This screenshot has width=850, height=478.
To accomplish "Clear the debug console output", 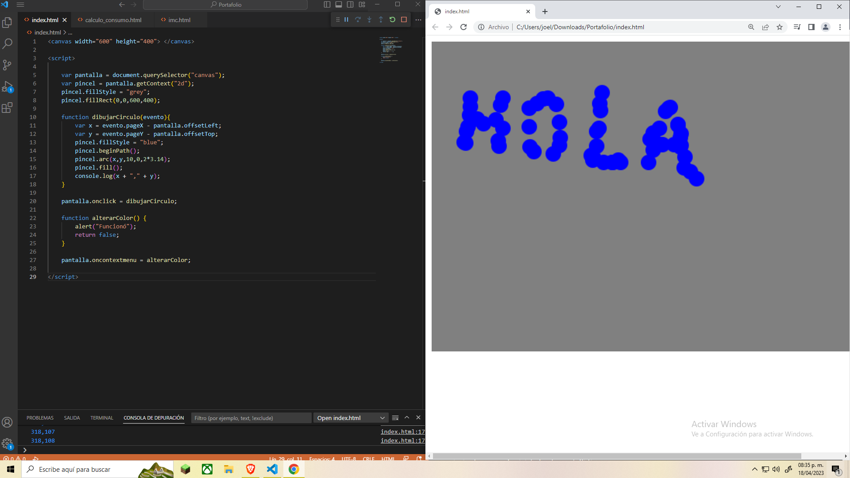I will click(395, 418).
